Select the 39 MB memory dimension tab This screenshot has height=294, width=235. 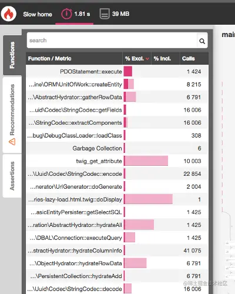[114, 14]
